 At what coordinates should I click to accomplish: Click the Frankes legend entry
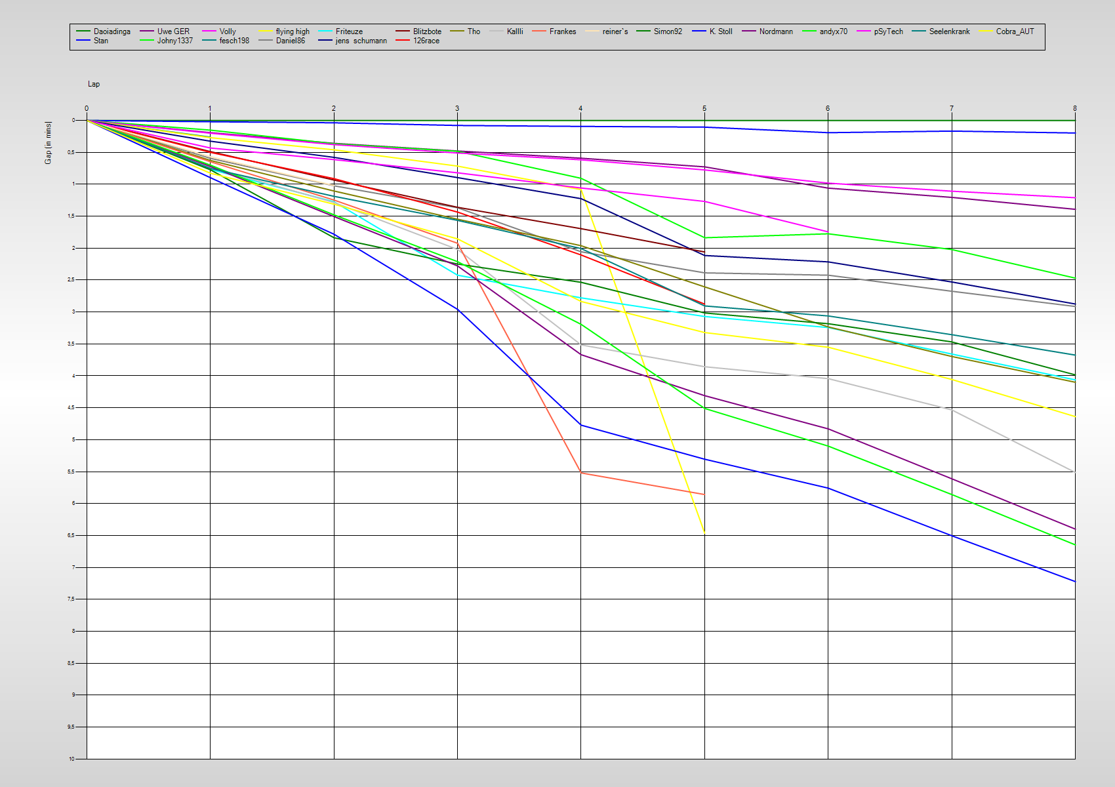[x=562, y=31]
